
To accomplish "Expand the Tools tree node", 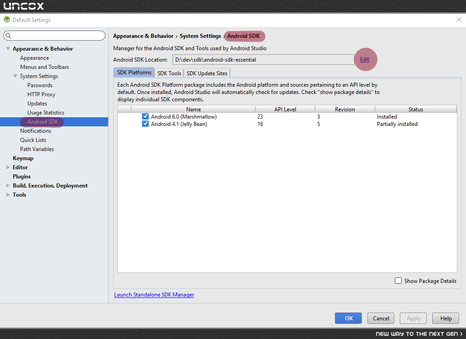I will [8, 195].
